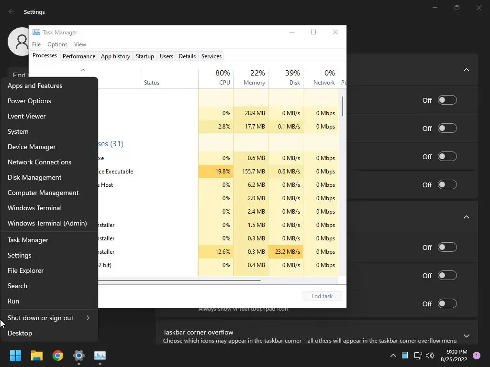490x367 pixels.
Task: Collapse the first Settings section chevron
Action: [466, 70]
